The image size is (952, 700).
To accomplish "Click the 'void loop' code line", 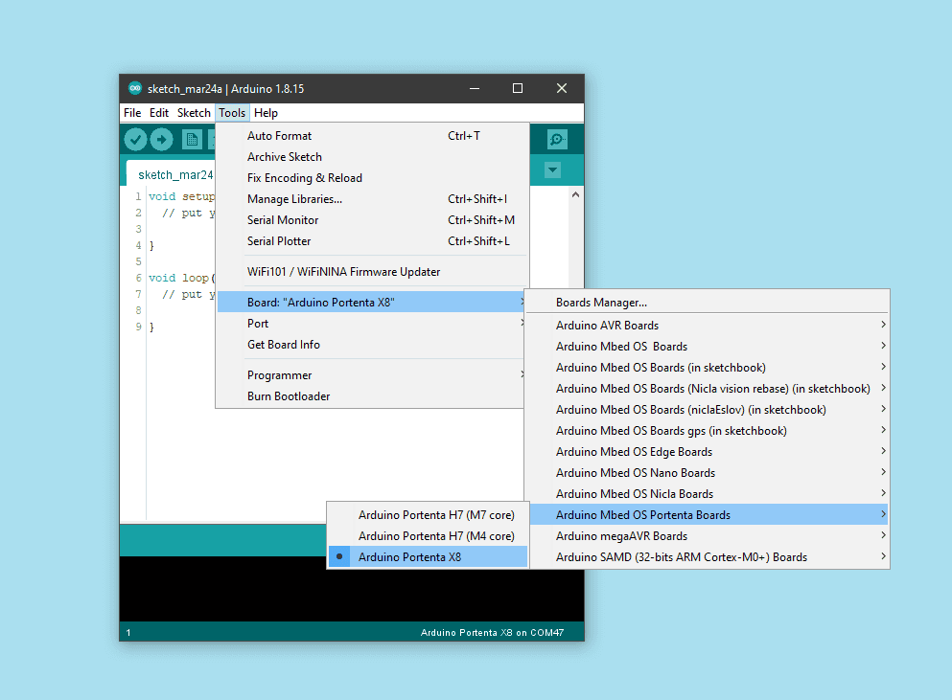I will pyautogui.click(x=181, y=278).
